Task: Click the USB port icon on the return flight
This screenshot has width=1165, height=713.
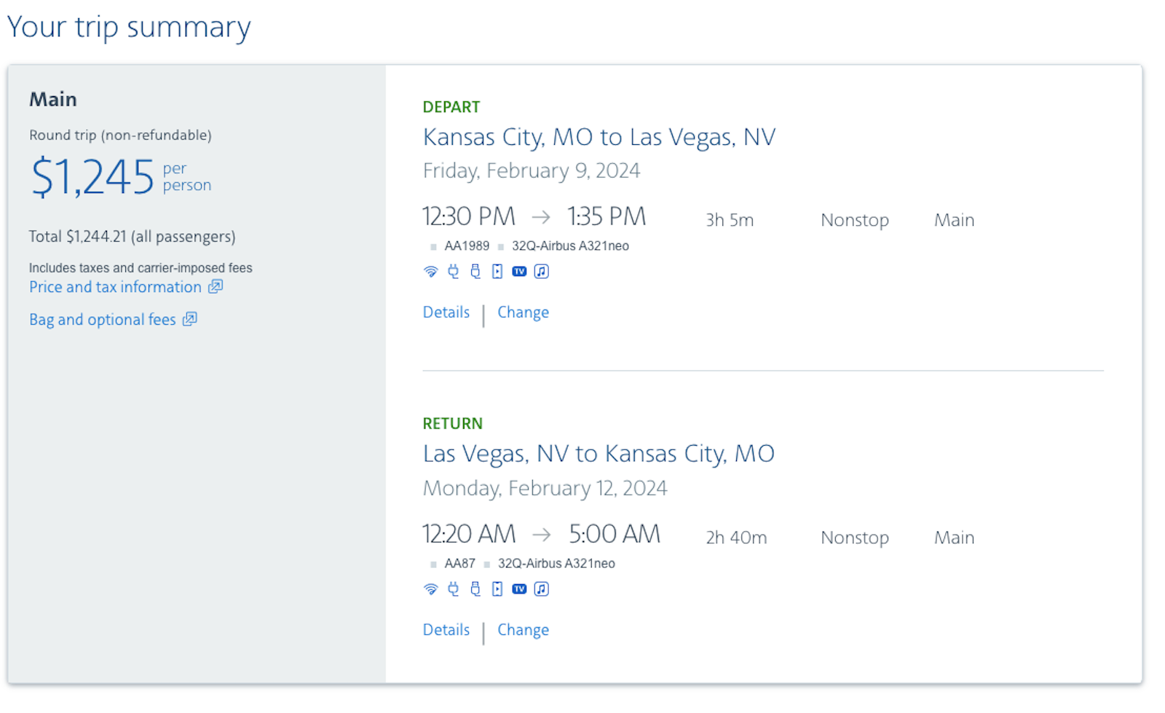Action: (475, 589)
